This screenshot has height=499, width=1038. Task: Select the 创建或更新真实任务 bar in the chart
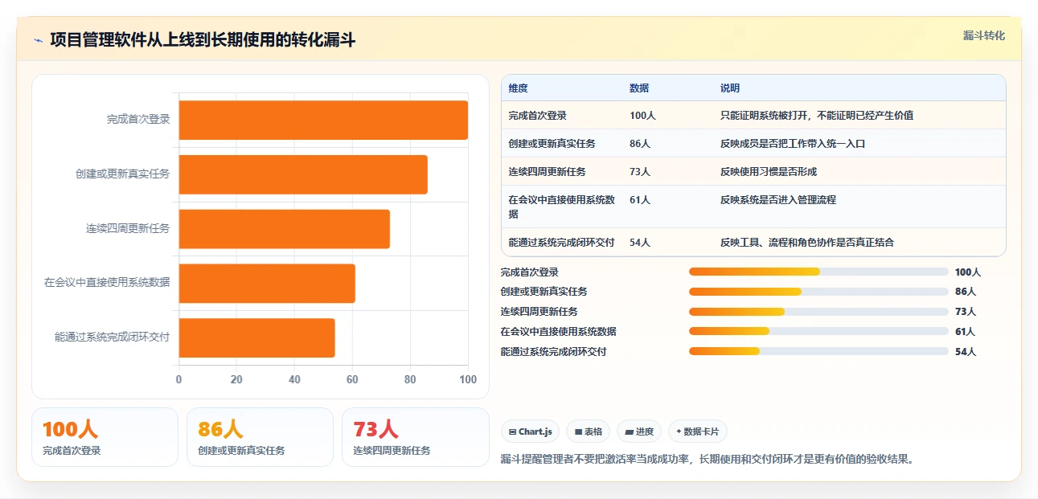[303, 174]
